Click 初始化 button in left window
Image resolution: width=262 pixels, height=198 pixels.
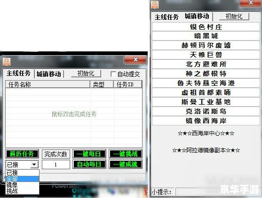coord(86,74)
